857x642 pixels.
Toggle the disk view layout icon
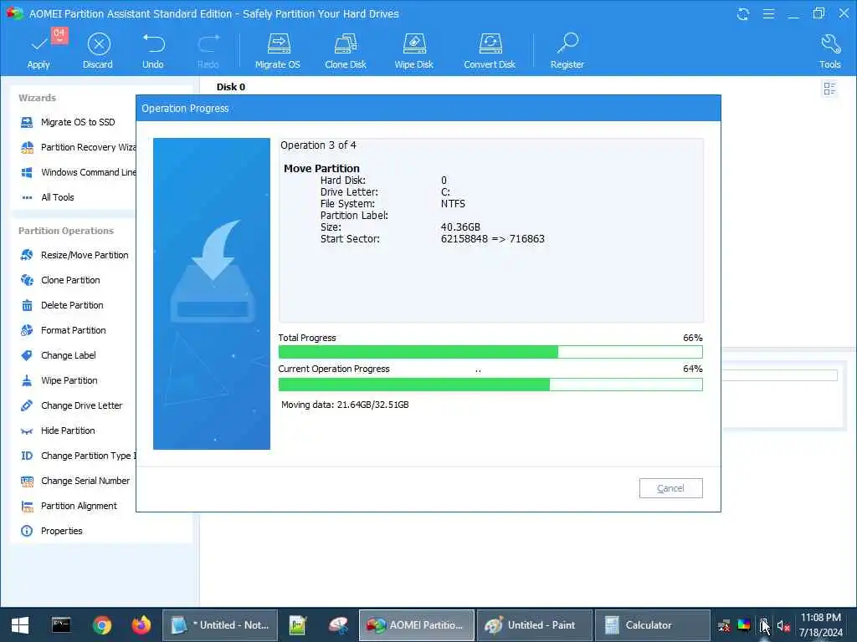pyautogui.click(x=829, y=88)
